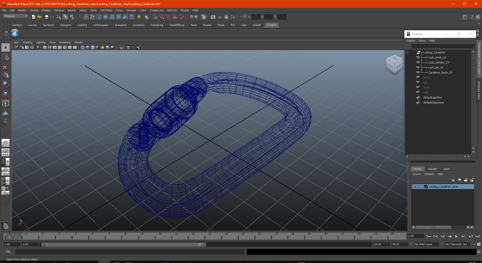Pick the Scale tool

[6, 94]
